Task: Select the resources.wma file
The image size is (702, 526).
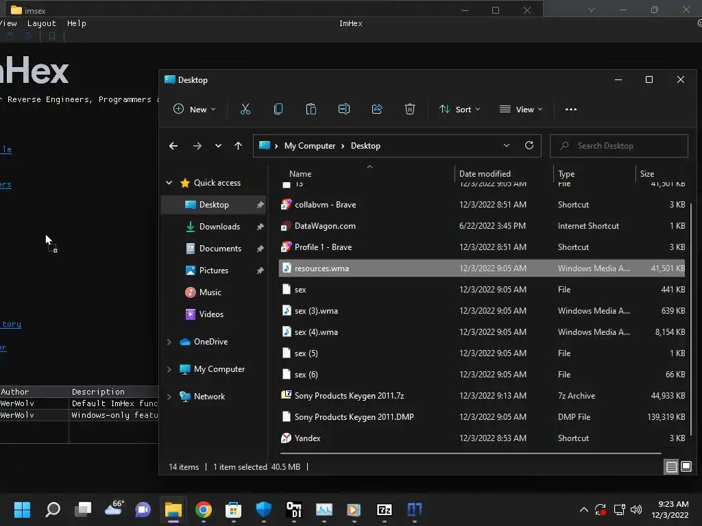Action: (x=482, y=268)
